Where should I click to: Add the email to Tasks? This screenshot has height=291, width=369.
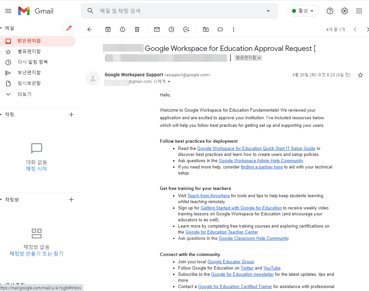[x=186, y=29]
